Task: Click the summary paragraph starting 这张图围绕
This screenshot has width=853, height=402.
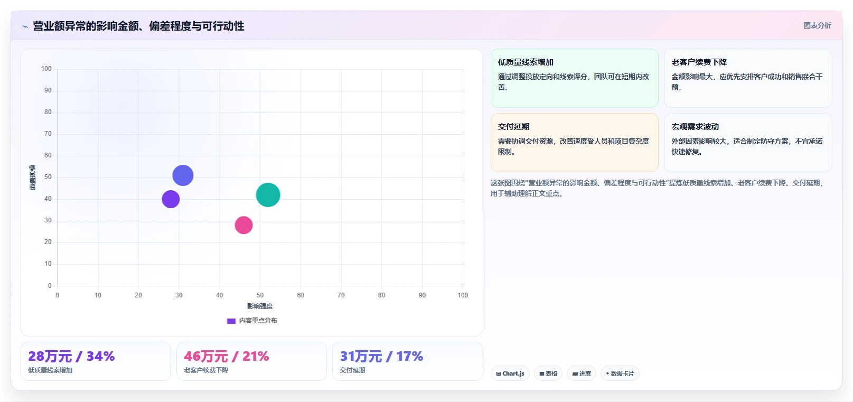Action: pyautogui.click(x=657, y=188)
